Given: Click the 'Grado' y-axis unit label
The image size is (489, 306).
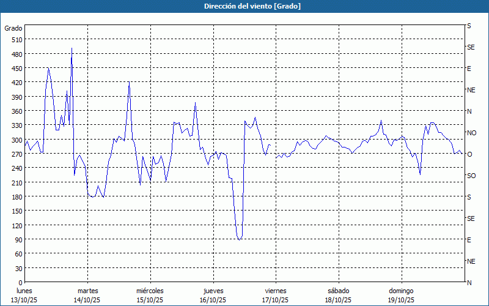Looking at the screenshot, I should coord(13,28).
